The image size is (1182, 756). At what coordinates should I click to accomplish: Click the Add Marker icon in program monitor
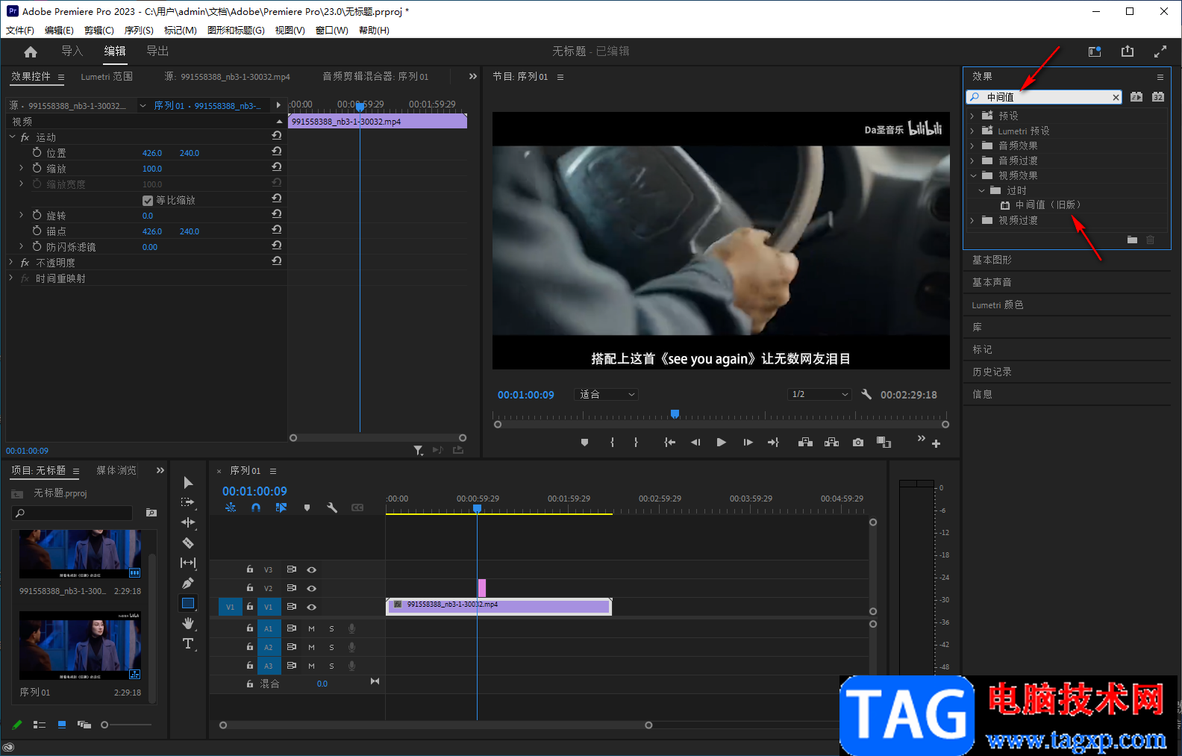[584, 443]
